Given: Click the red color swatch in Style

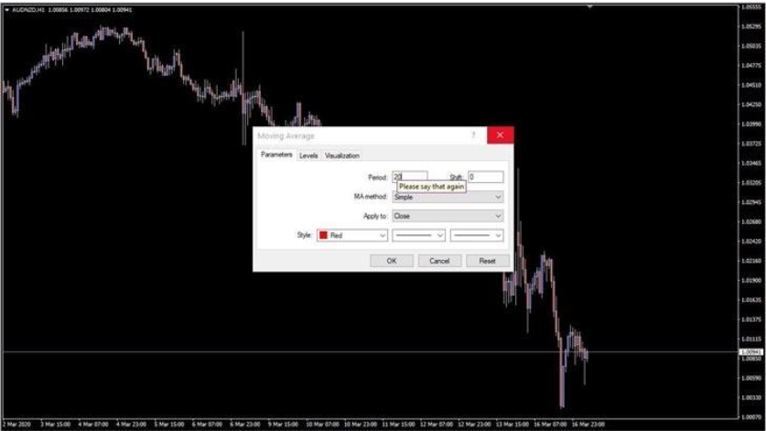Looking at the screenshot, I should (323, 235).
